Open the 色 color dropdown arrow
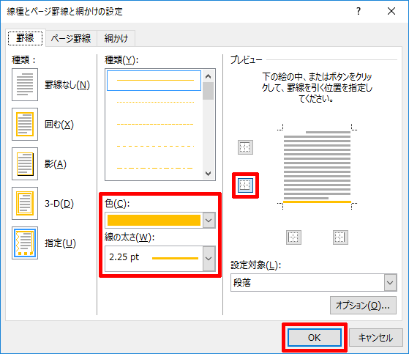 [x=209, y=220]
